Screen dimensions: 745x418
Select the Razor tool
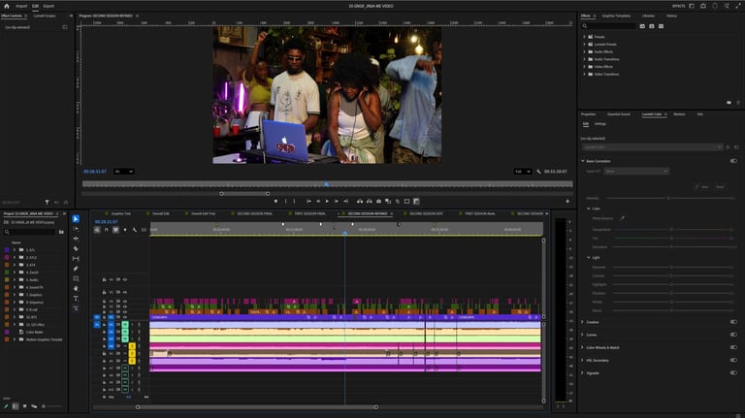coord(76,248)
